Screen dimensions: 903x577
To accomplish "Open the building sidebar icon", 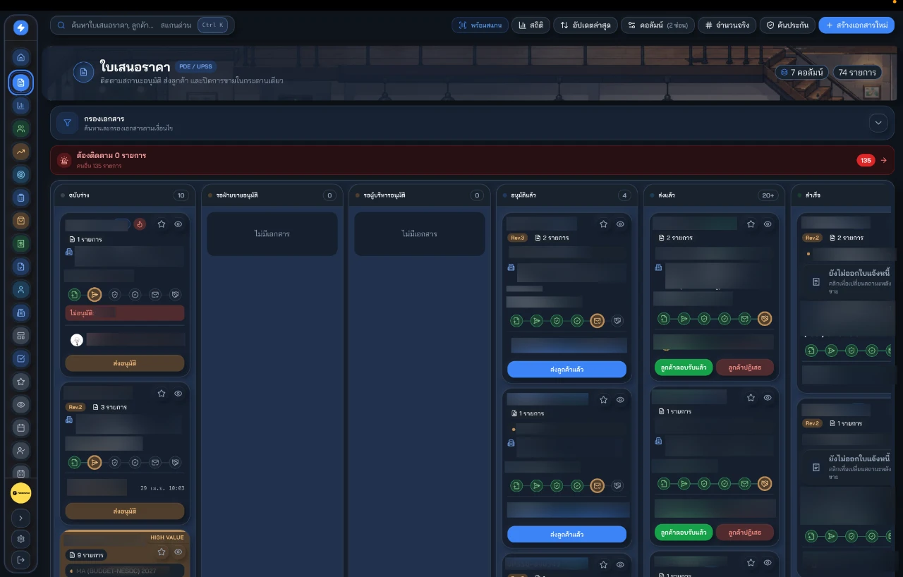I will click(21, 312).
